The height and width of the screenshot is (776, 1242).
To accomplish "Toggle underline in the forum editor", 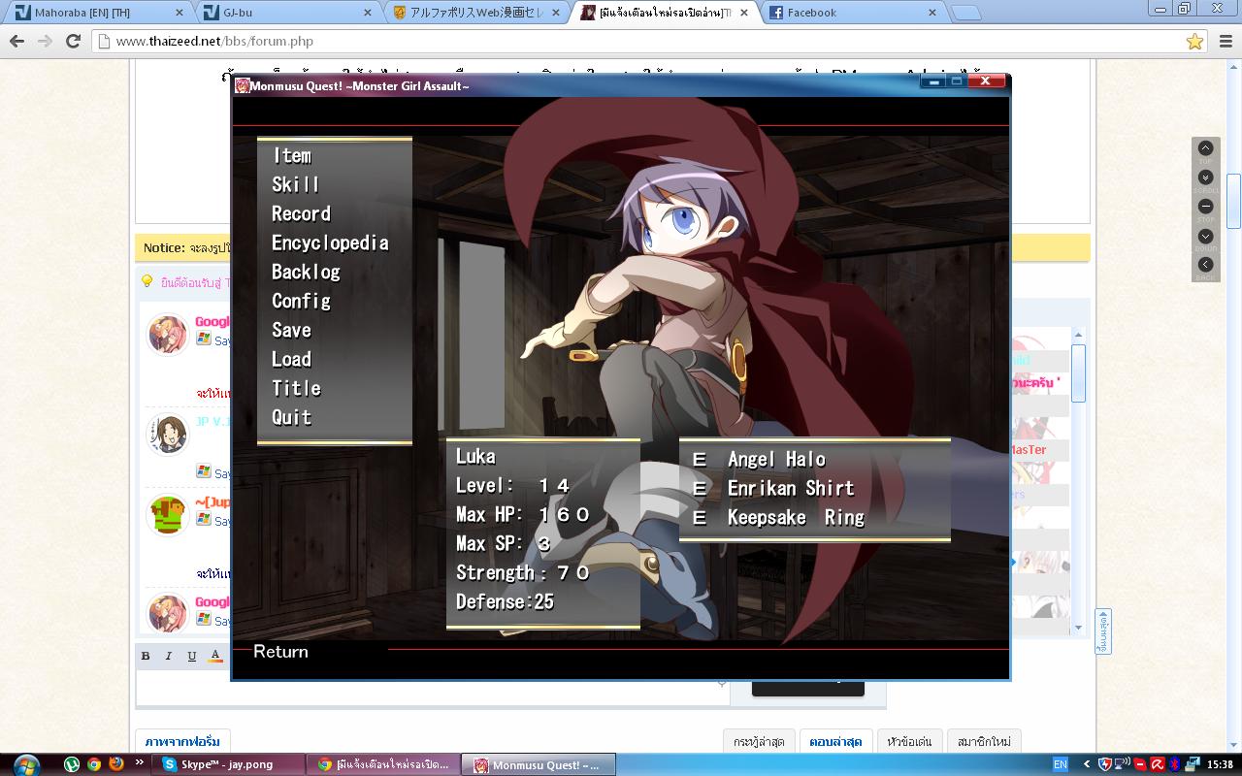I will click(x=192, y=656).
